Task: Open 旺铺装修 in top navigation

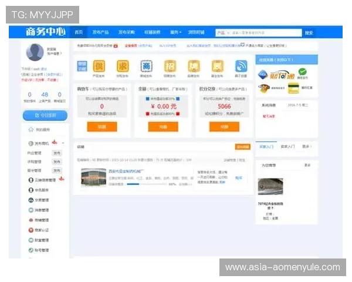Action: [x=152, y=32]
